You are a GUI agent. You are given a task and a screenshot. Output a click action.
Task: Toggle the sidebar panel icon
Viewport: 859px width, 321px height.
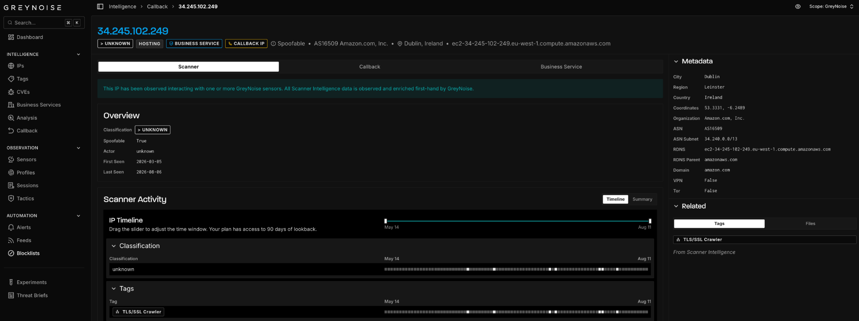(x=100, y=6)
